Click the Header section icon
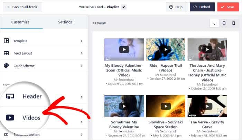The height and width of the screenshot is (140, 242). [10, 96]
